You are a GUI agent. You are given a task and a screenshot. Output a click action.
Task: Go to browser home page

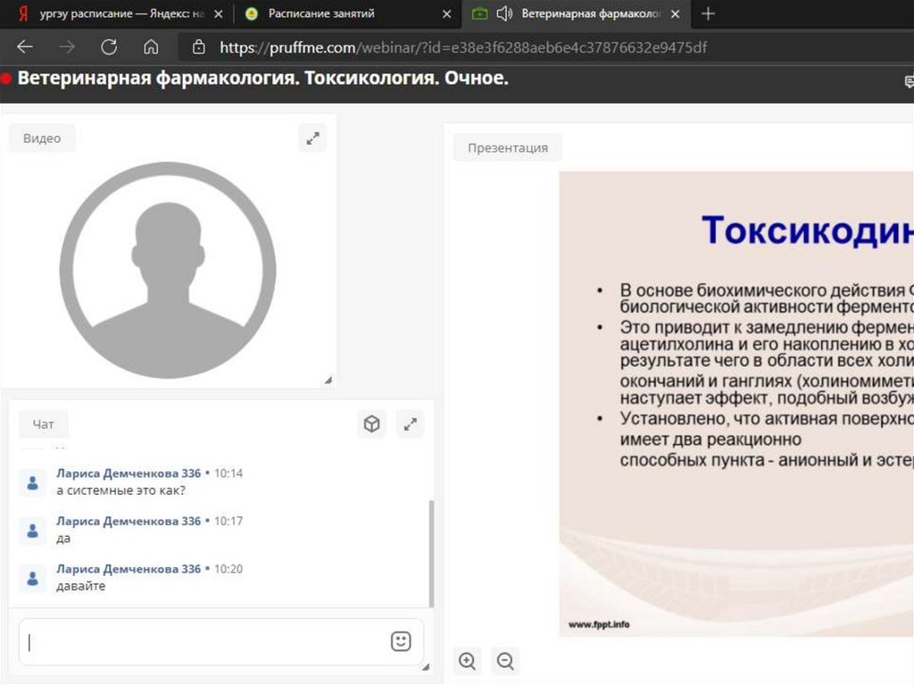(x=151, y=47)
